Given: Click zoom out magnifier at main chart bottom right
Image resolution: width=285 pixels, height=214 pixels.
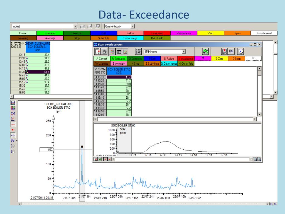Looking at the screenshot, I should [x=272, y=204].
